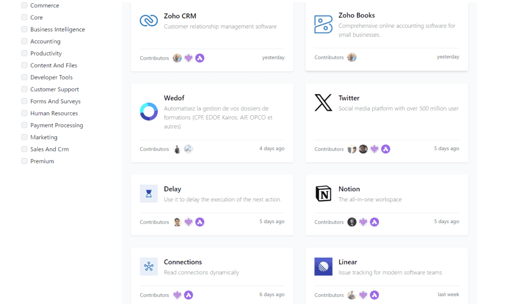Click the Linear app logo
This screenshot has height=304, width=506.
323,266
